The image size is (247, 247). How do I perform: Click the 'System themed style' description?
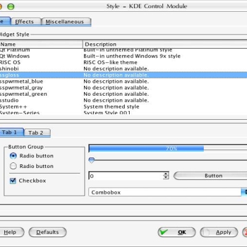111,107
